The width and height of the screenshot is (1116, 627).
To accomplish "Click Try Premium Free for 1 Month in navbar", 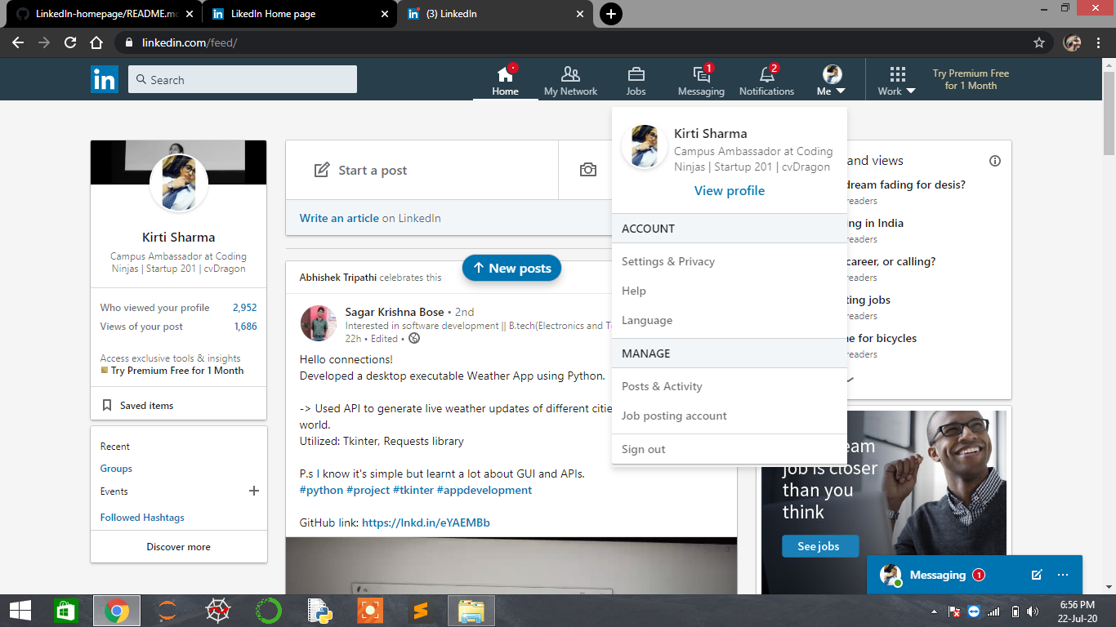I will (x=971, y=79).
